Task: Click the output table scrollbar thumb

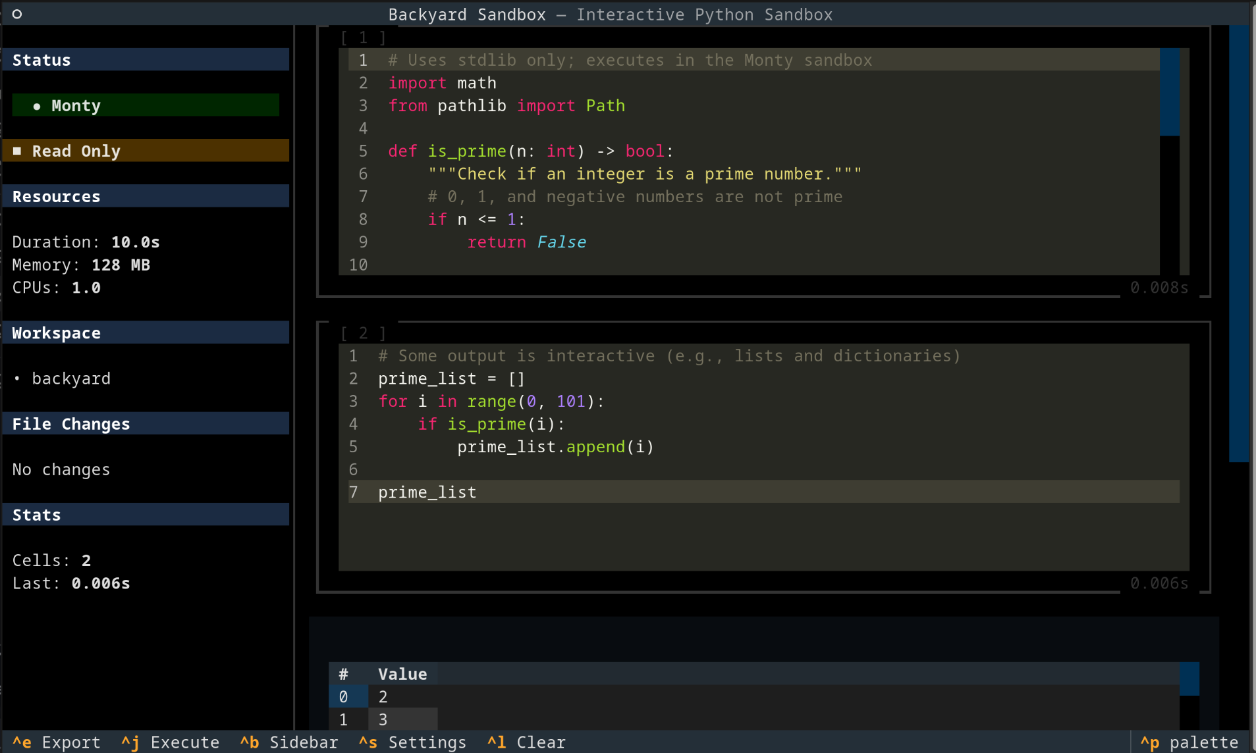Action: pyautogui.click(x=1189, y=679)
